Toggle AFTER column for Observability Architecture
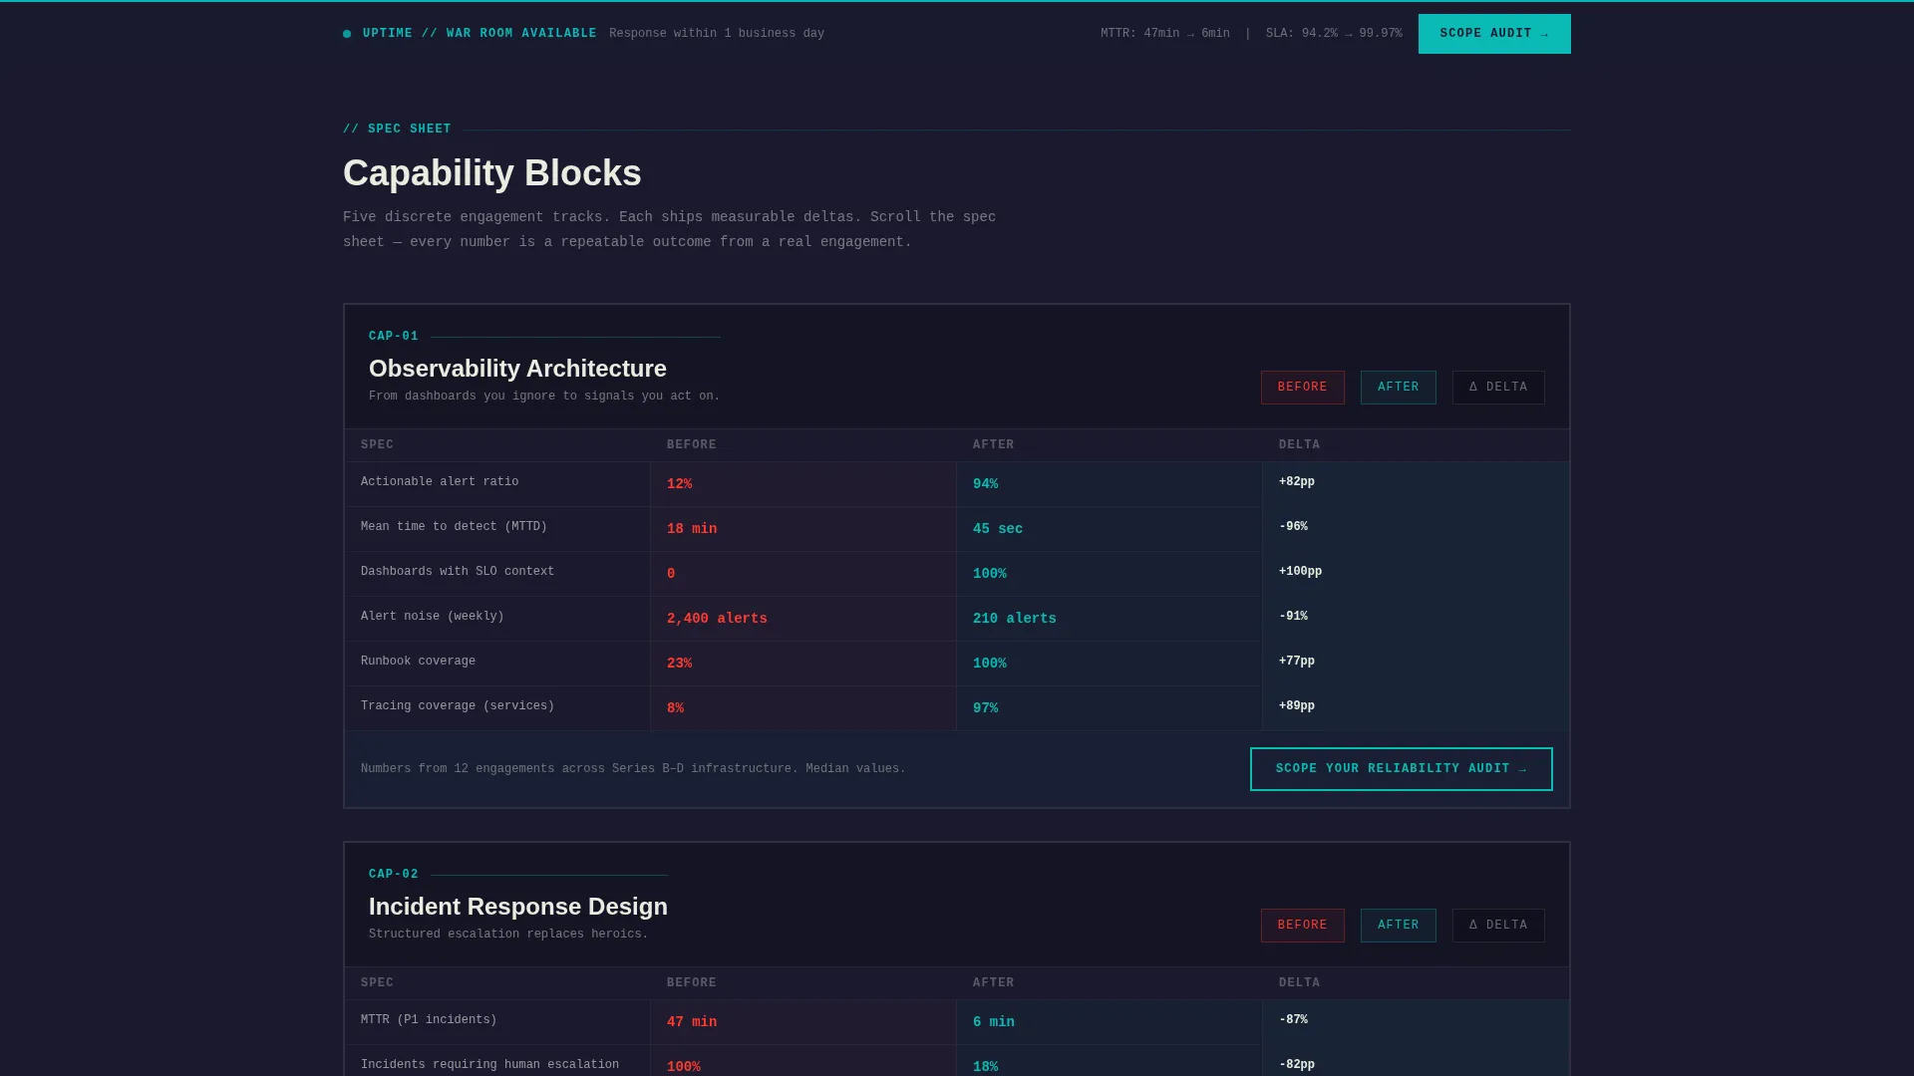 coord(1399,388)
